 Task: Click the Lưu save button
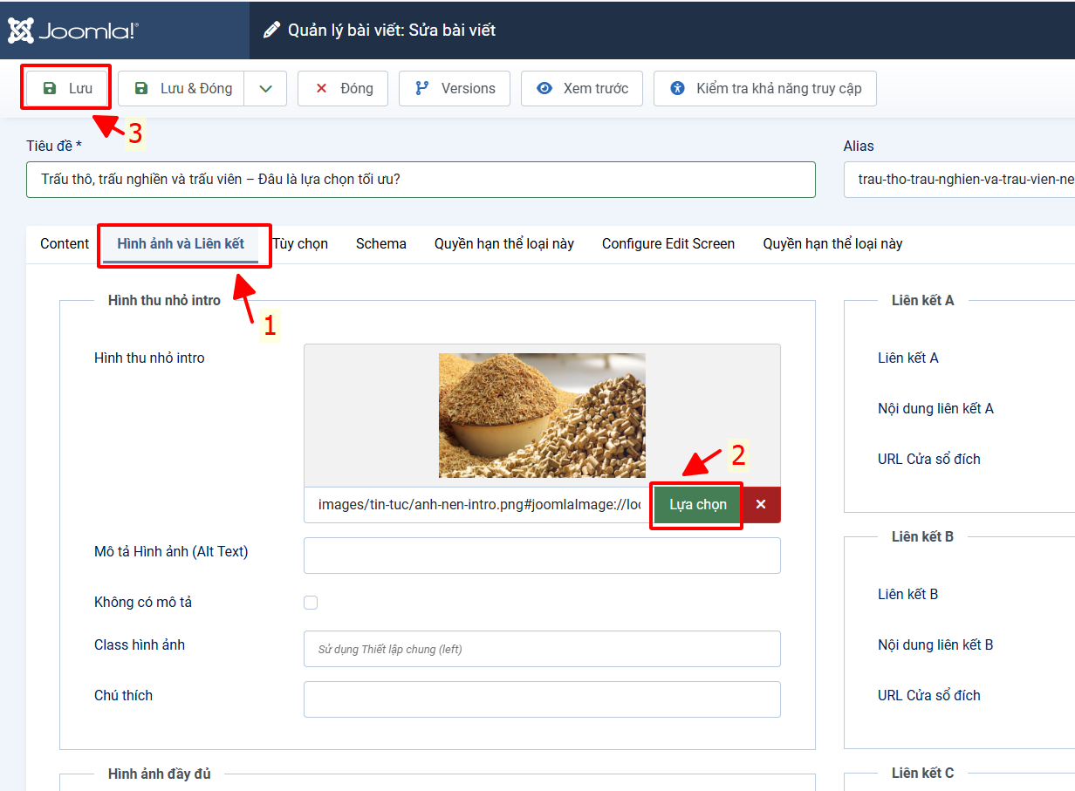(x=68, y=88)
